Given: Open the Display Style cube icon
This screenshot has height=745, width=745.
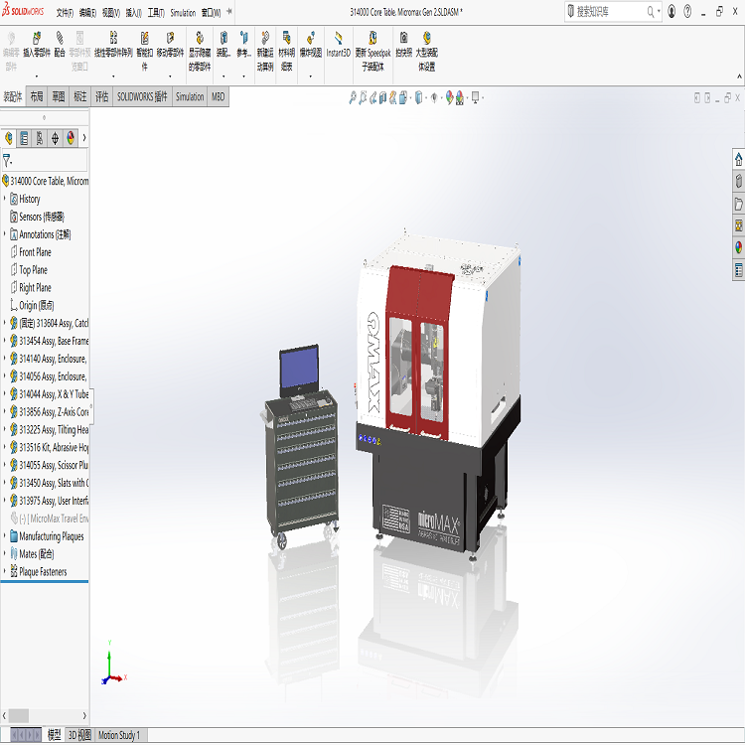Looking at the screenshot, I should 419,98.
